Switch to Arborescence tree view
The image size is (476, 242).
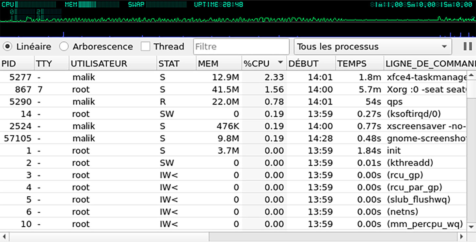click(64, 47)
